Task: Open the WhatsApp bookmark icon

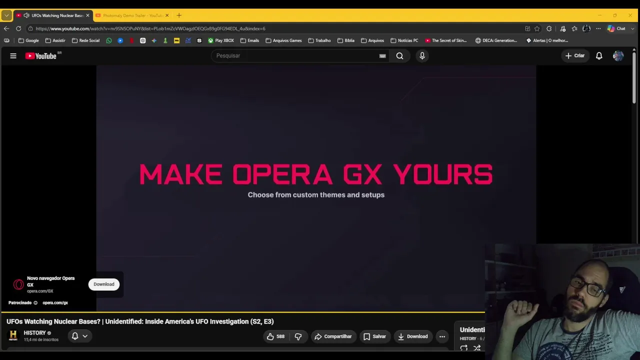Action: [109, 40]
